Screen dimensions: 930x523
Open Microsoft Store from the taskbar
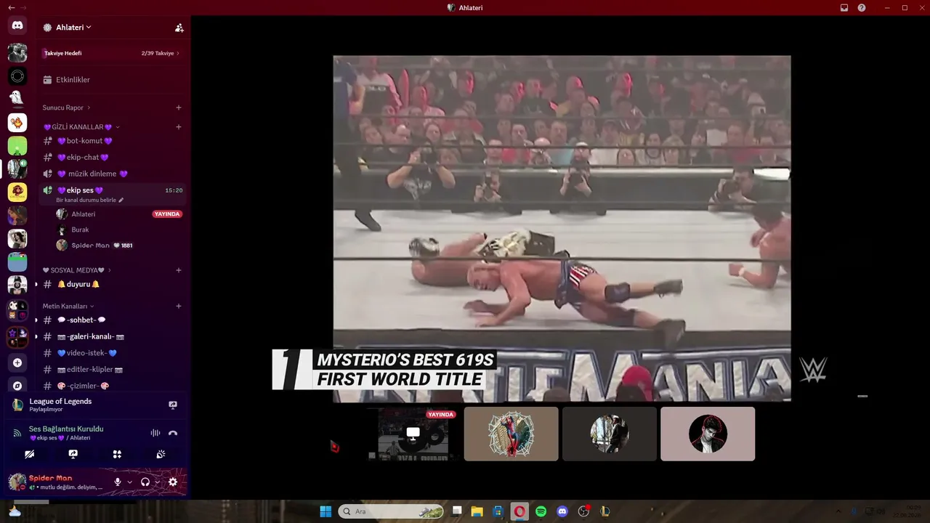[x=498, y=511]
